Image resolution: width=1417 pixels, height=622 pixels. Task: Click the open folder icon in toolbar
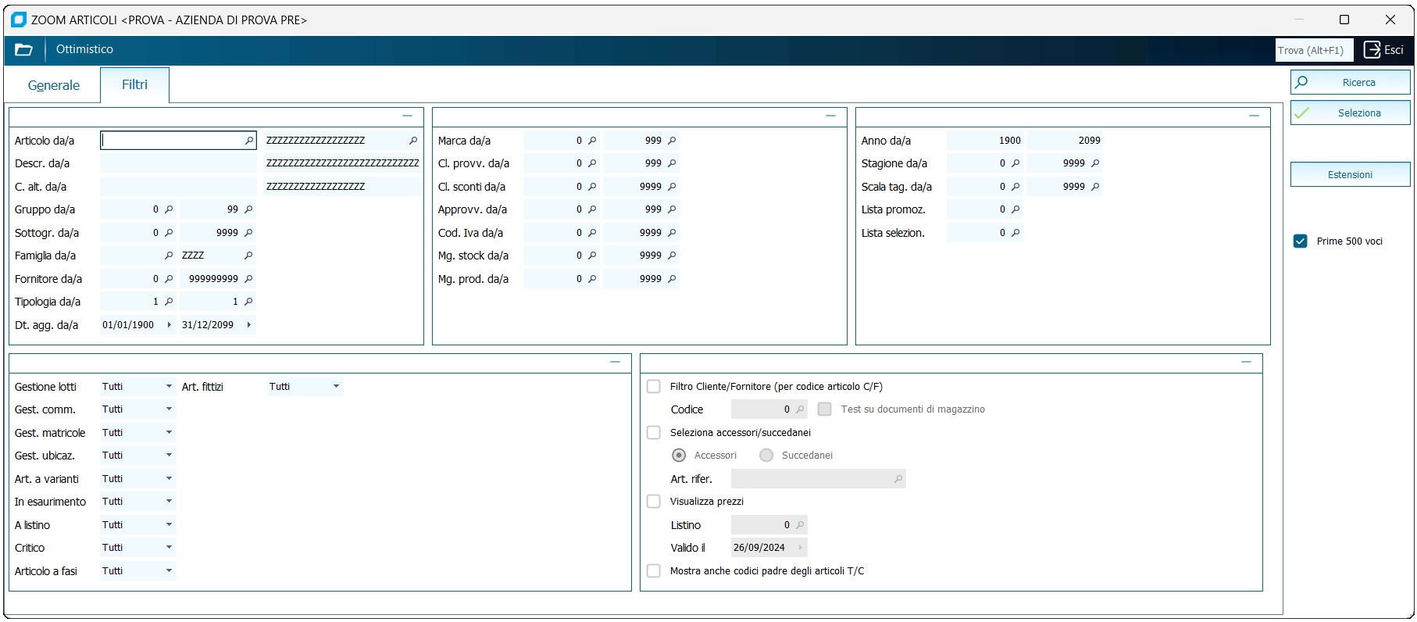click(x=23, y=50)
